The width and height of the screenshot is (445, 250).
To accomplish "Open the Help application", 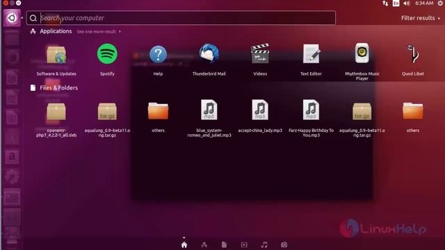I will (x=158, y=54).
